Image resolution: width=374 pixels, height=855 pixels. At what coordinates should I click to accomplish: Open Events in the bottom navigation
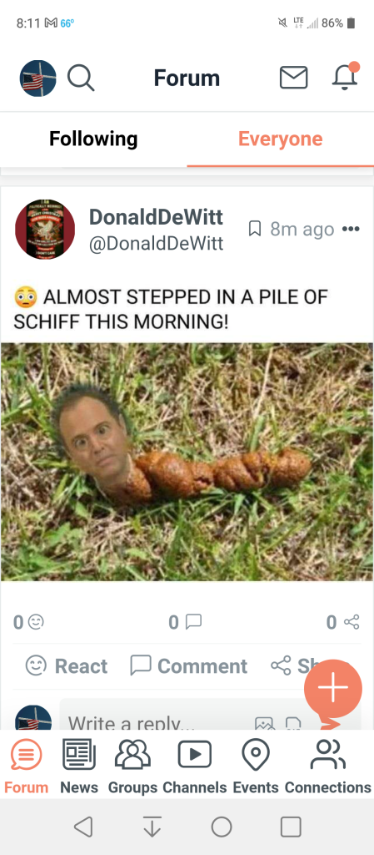tap(256, 766)
